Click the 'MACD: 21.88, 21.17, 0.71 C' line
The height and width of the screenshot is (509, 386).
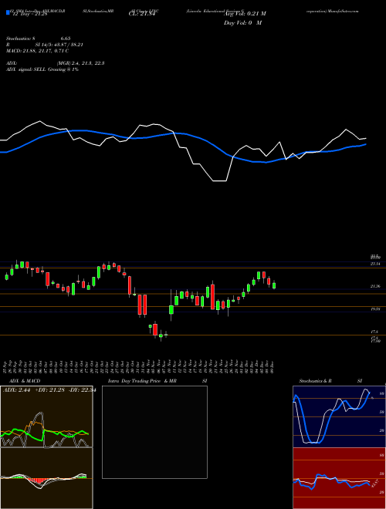point(37,51)
